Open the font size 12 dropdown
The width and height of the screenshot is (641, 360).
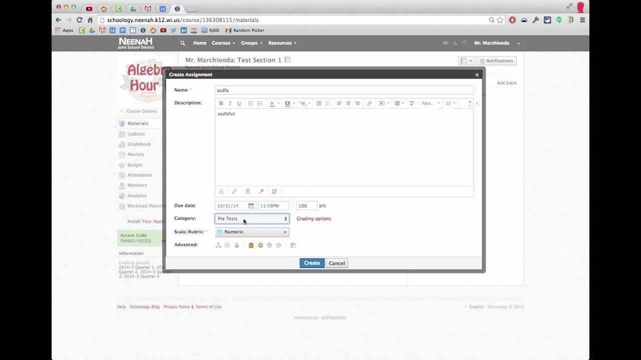[x=451, y=103]
